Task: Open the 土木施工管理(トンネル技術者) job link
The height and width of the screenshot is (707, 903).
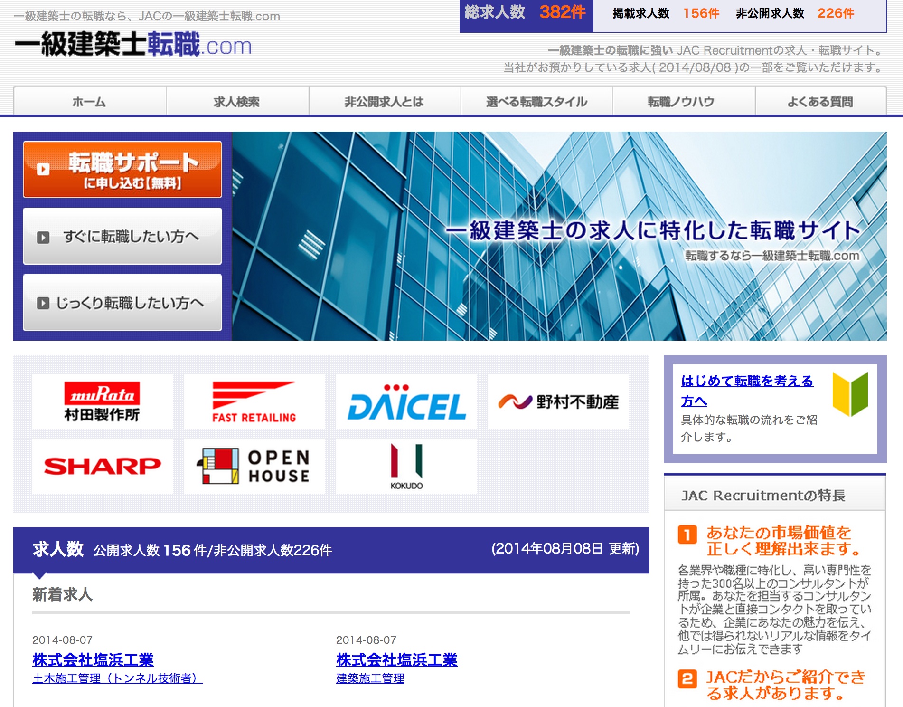Action: click(x=117, y=678)
